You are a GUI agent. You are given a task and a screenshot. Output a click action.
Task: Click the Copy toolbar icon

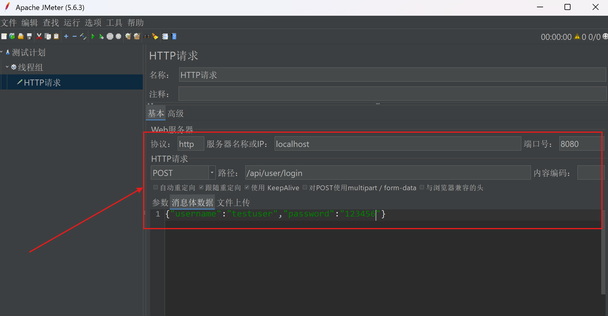[x=48, y=37]
